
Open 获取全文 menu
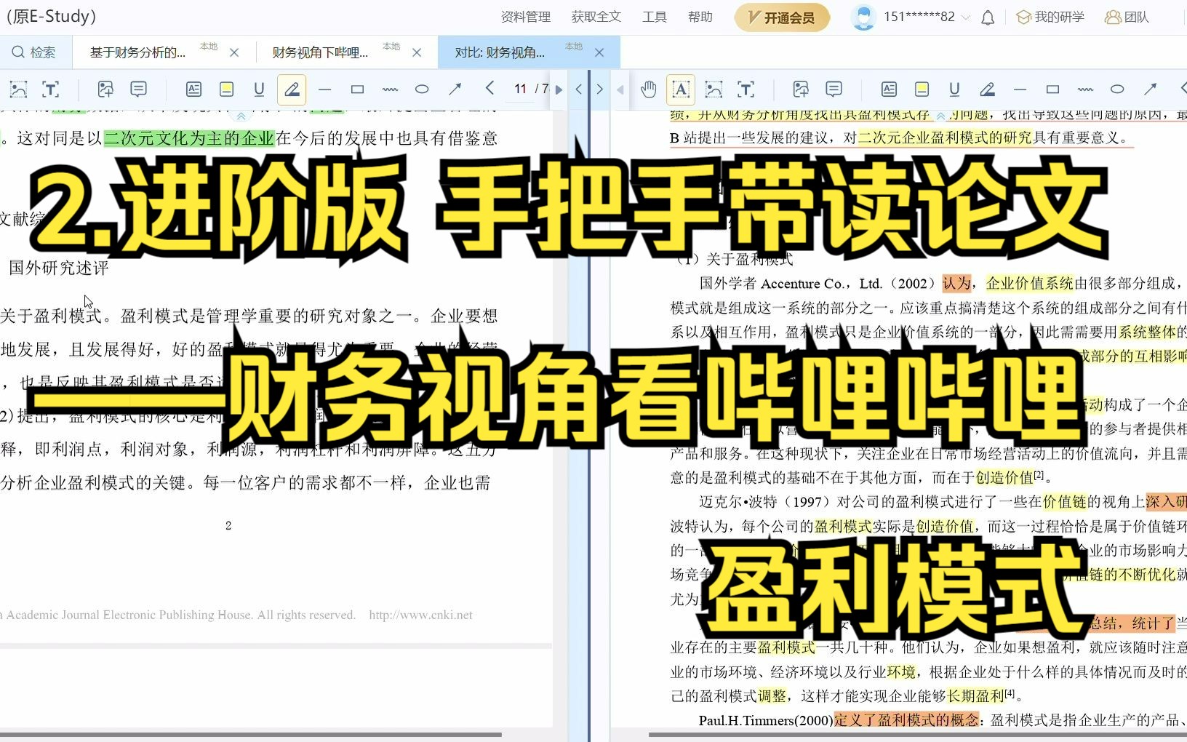click(596, 17)
